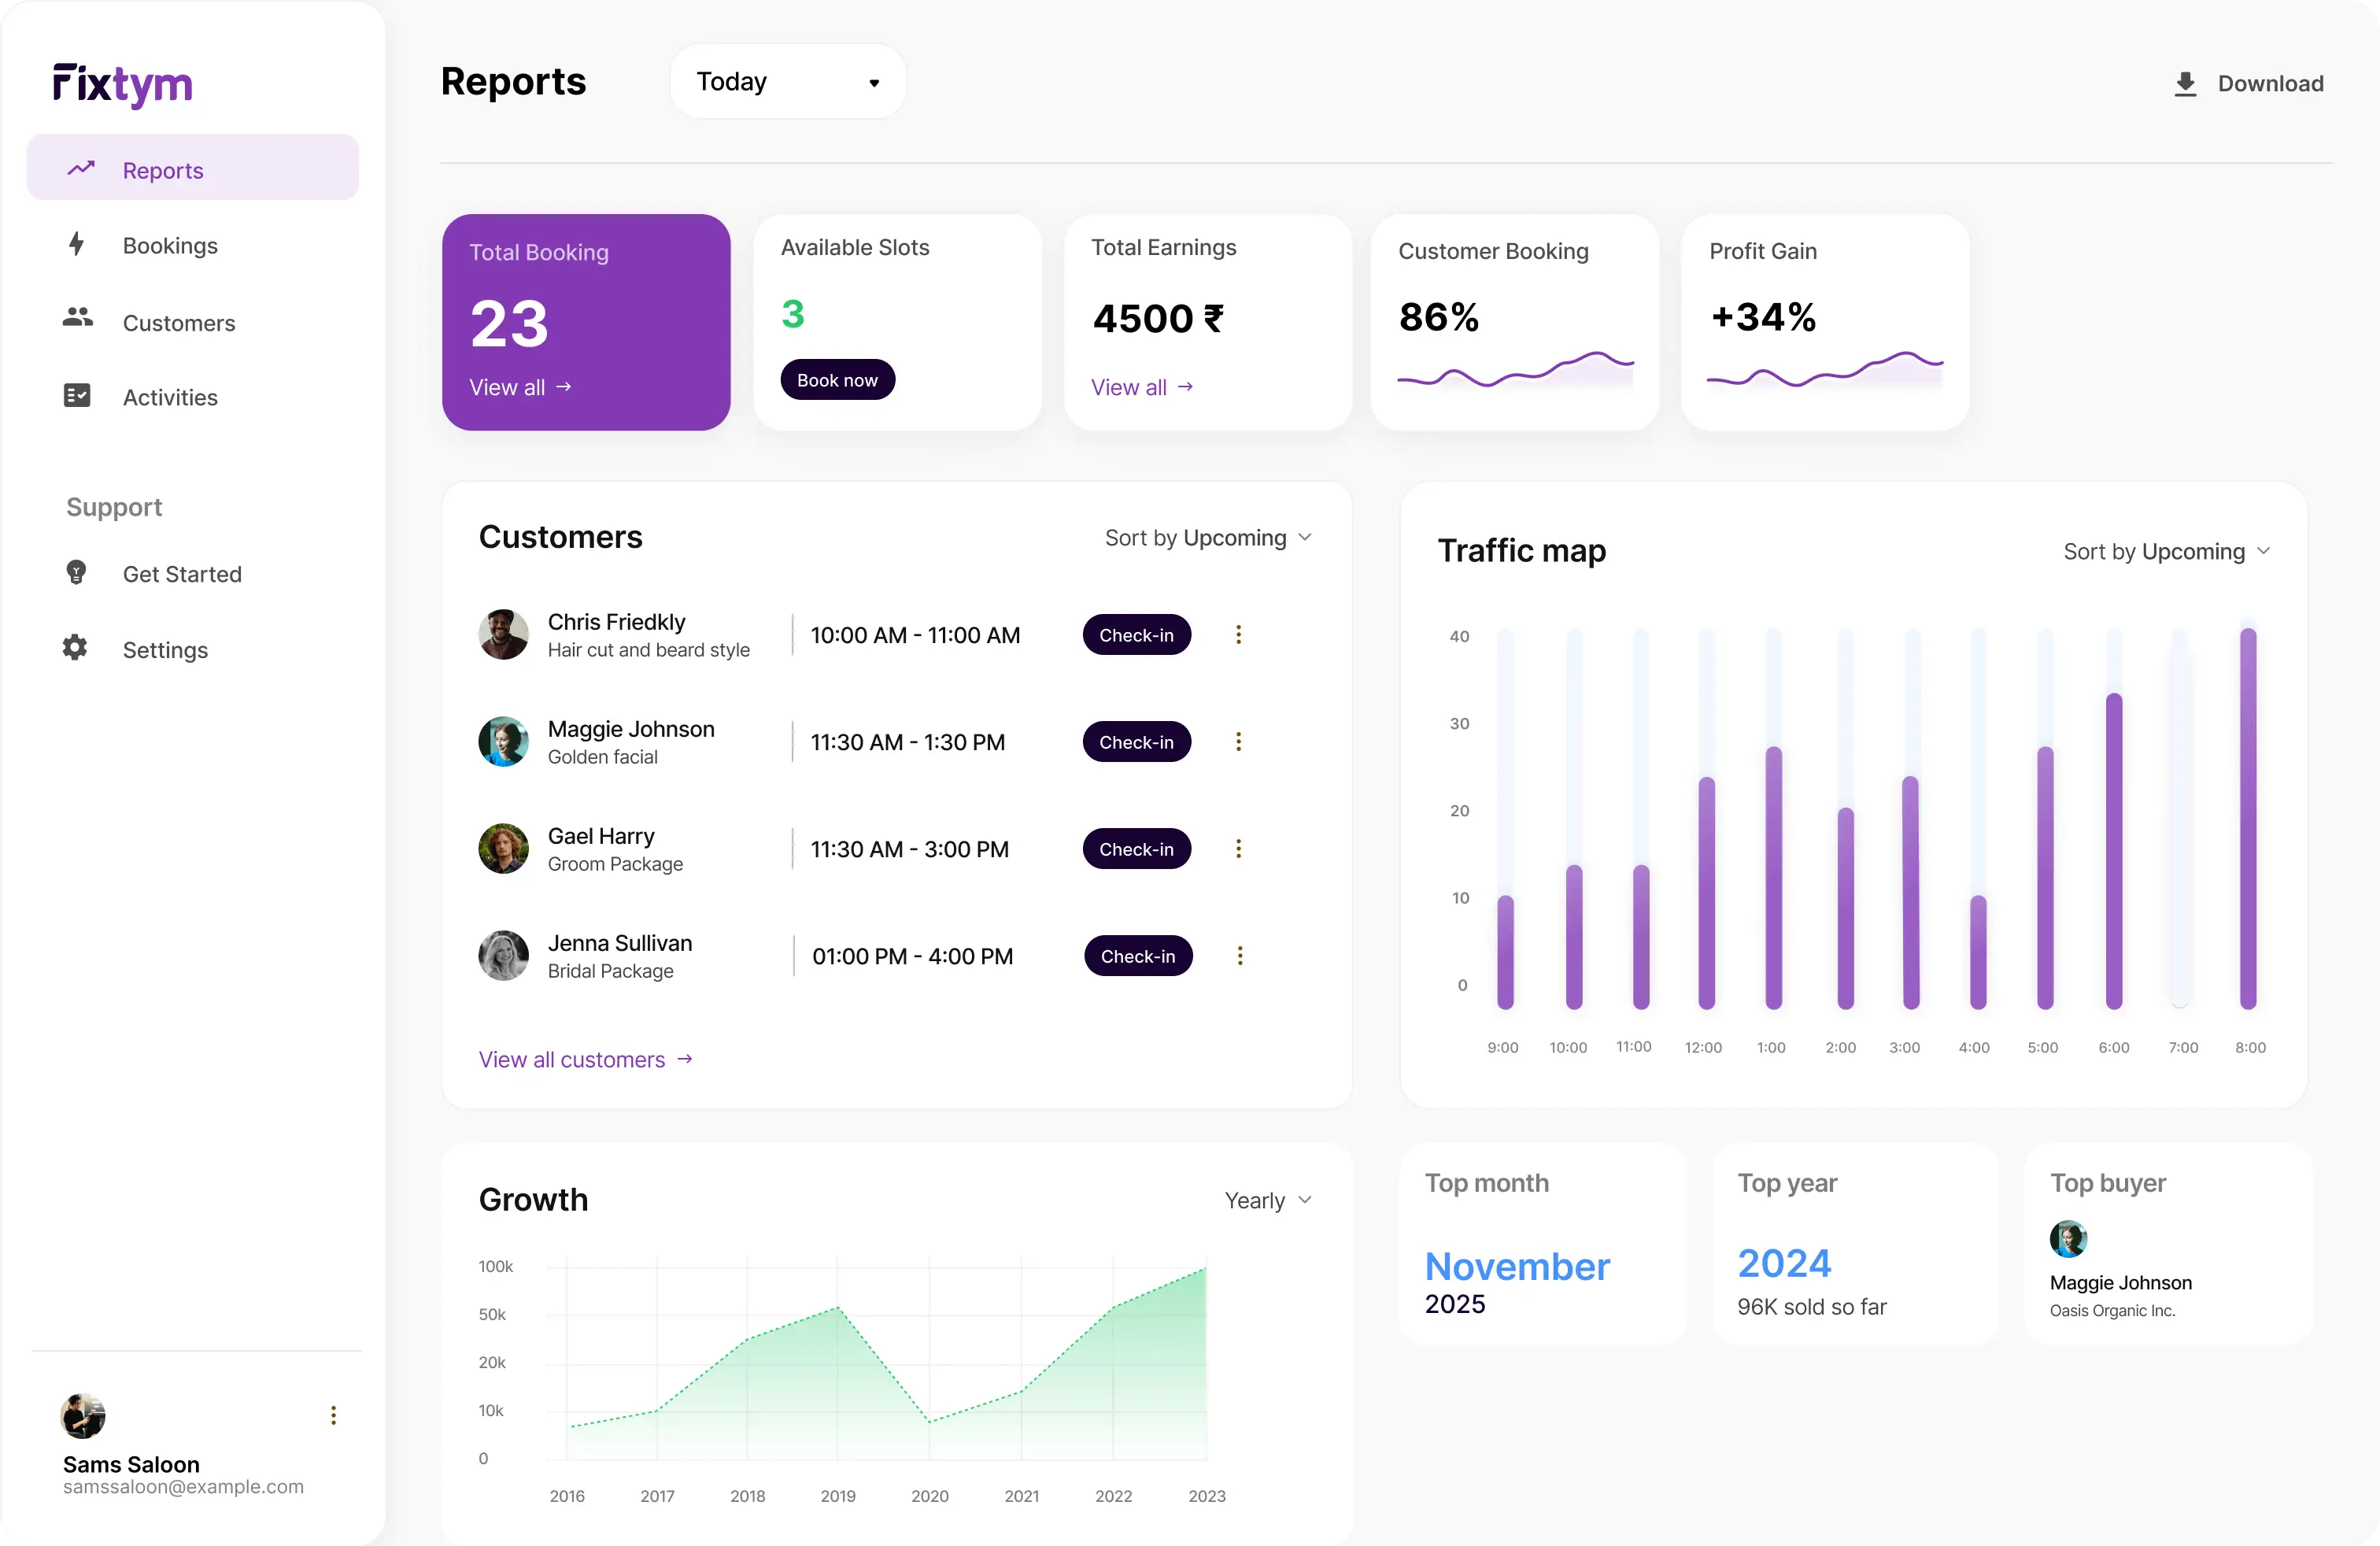Check-in Maggie Johnson's appointment
The height and width of the screenshot is (1546, 2380).
point(1136,742)
